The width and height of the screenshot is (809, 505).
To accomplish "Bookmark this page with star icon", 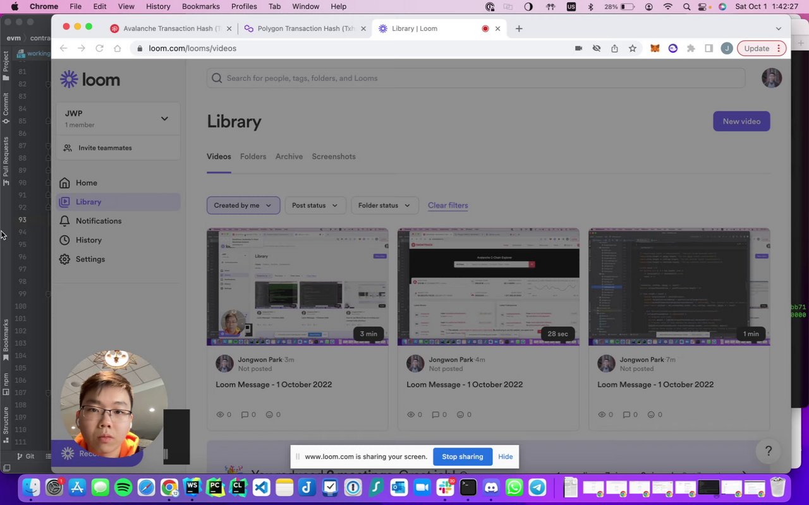I will (x=632, y=48).
